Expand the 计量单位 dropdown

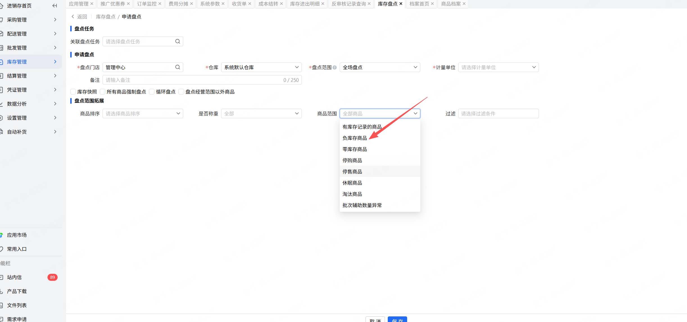click(498, 67)
